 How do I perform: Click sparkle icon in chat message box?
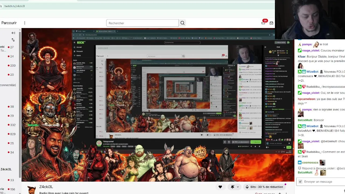(x=300, y=182)
